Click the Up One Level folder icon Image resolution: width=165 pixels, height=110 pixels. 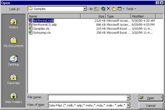[x=96, y=9]
